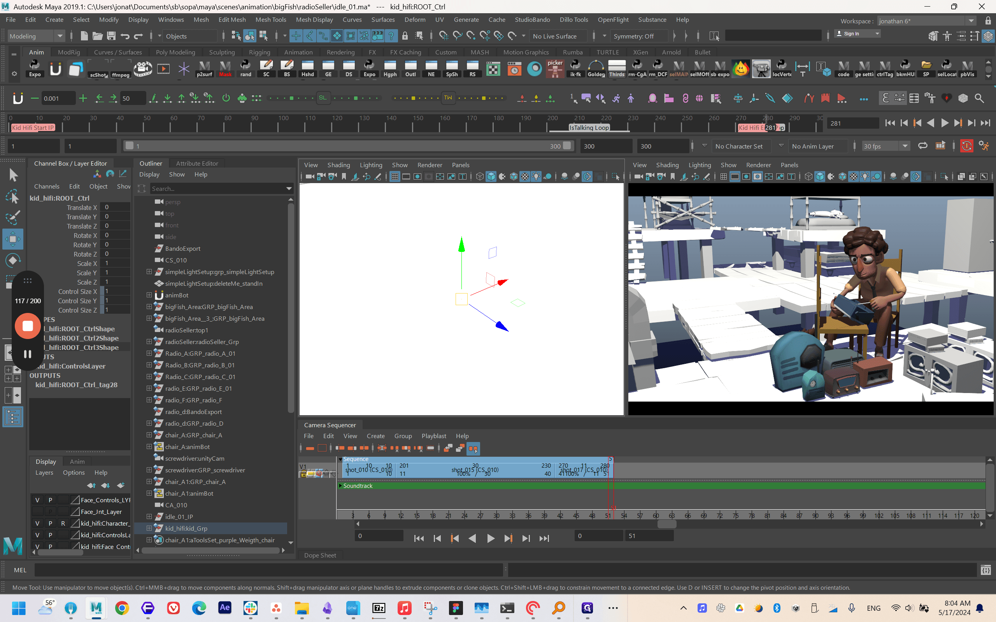Create new layer from selected icon
The image size is (996, 622).
(121, 486)
